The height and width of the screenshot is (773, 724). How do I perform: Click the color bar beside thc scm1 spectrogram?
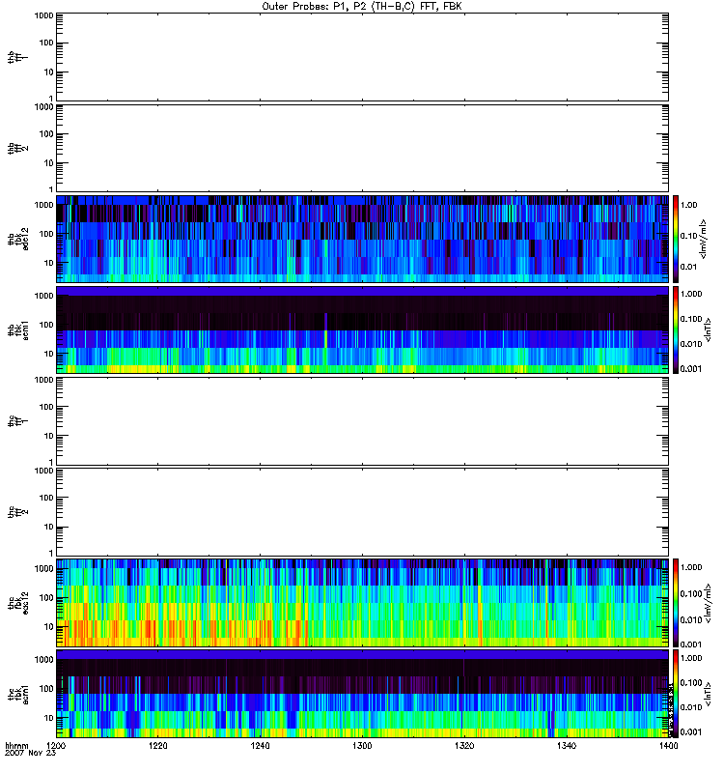coord(676,692)
